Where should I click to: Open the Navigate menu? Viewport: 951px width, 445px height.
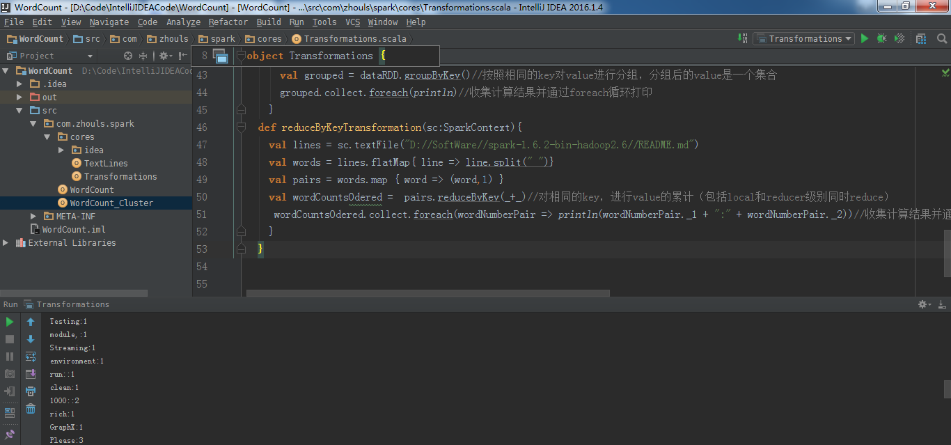(x=109, y=22)
